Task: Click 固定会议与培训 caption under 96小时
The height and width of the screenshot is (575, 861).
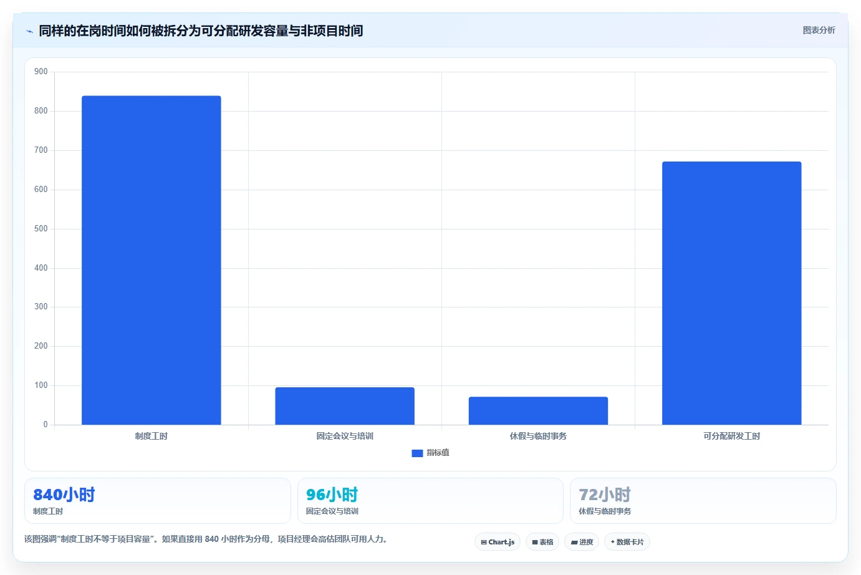Action: click(x=332, y=511)
